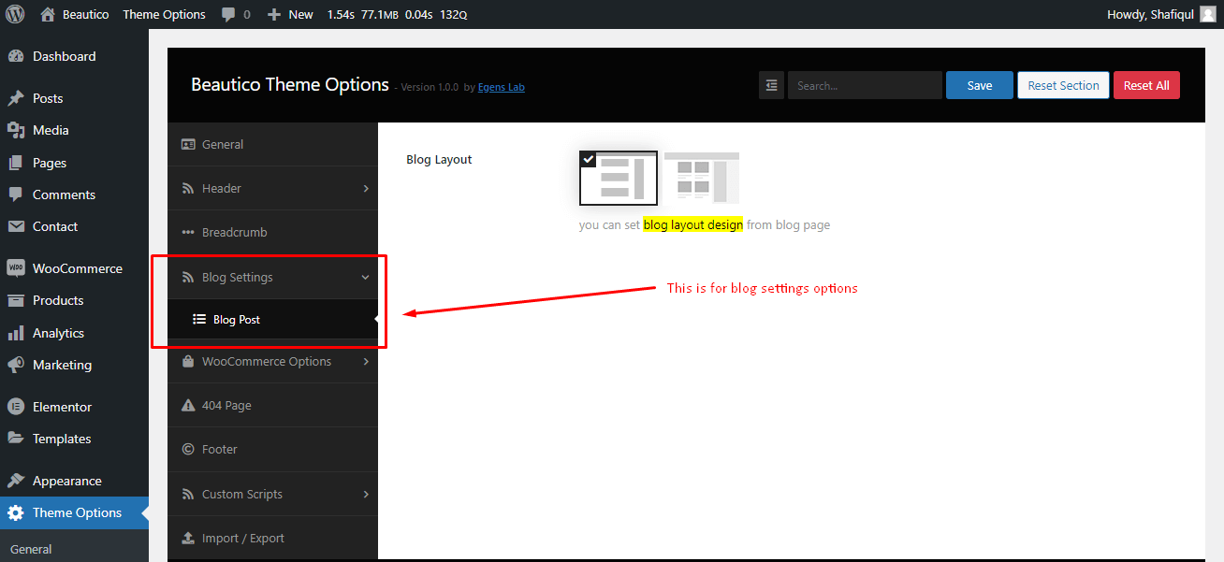Screen dimensions: 1224x562
Task: Click the Pages icon in sidebar
Action: pyautogui.click(x=16, y=163)
